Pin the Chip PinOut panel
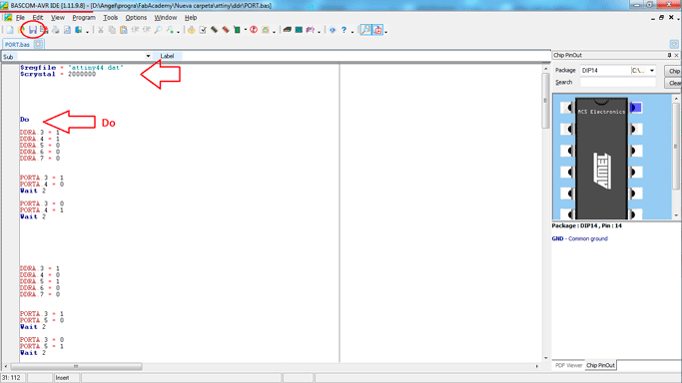 [x=669, y=55]
